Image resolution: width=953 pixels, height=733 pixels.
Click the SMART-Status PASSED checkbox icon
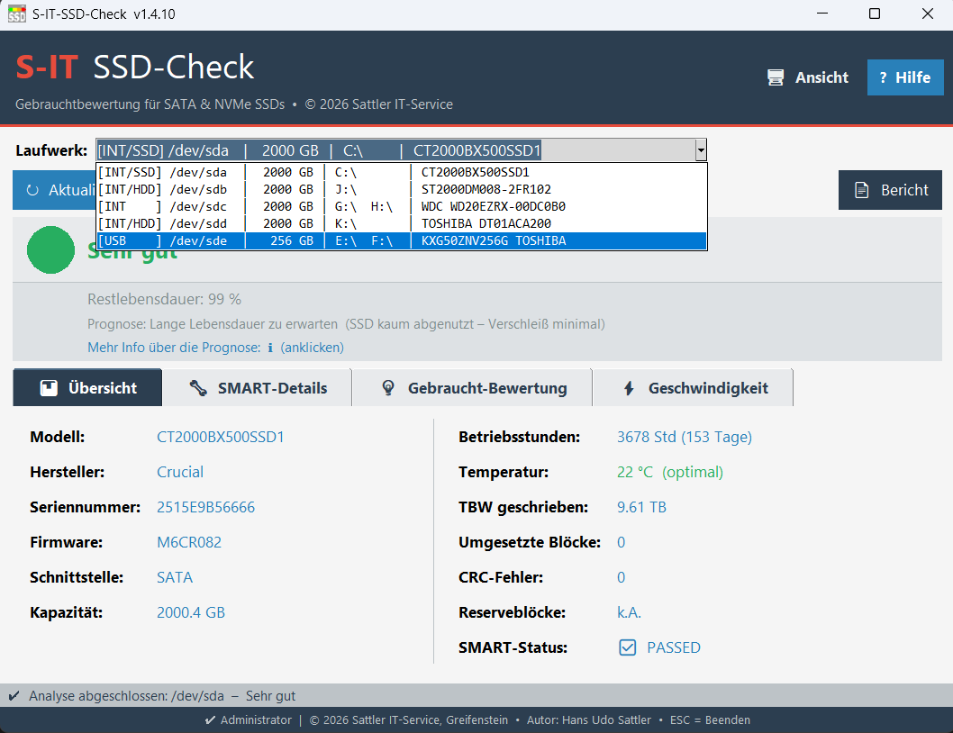pyautogui.click(x=627, y=647)
